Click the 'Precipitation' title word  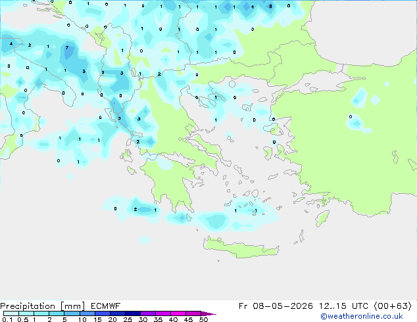coord(28,306)
